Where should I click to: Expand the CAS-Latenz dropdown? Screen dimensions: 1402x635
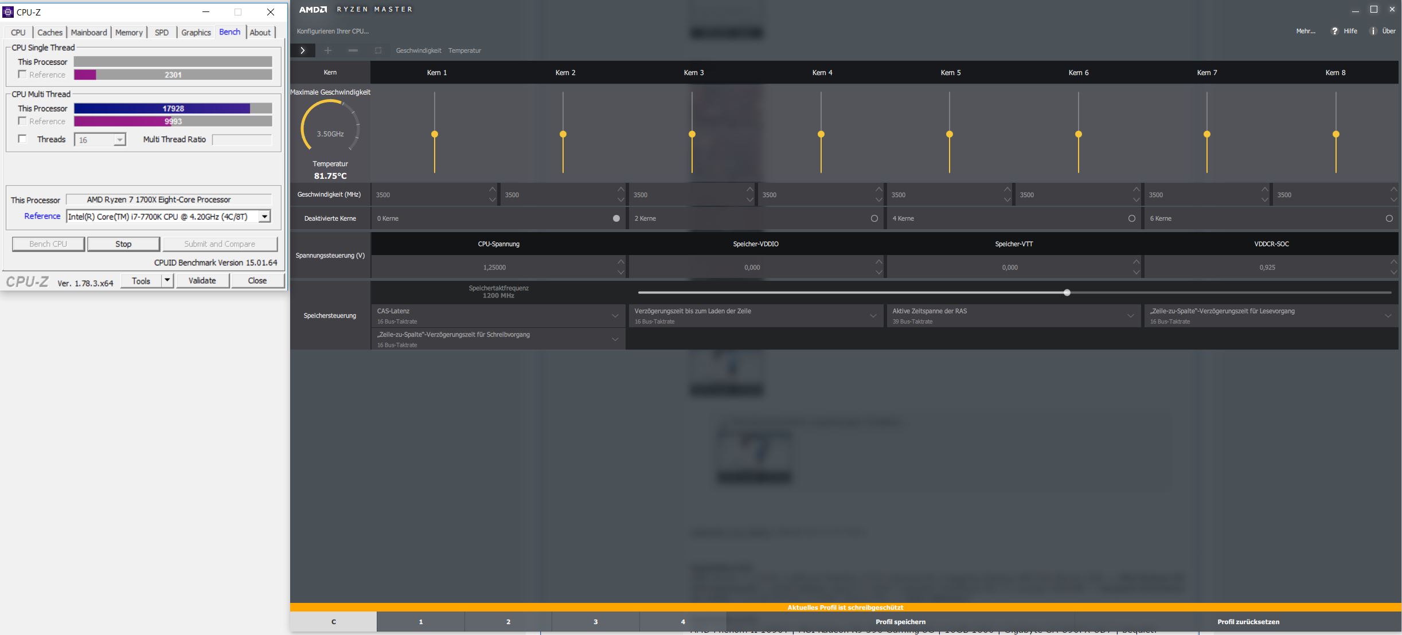coord(615,316)
